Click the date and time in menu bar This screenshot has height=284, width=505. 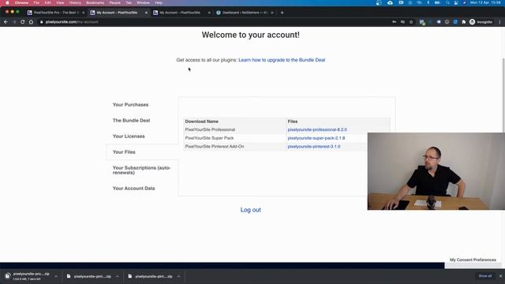[485, 2]
